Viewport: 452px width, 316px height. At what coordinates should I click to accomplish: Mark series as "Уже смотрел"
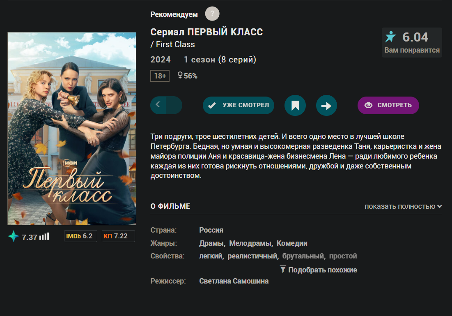pyautogui.click(x=238, y=105)
